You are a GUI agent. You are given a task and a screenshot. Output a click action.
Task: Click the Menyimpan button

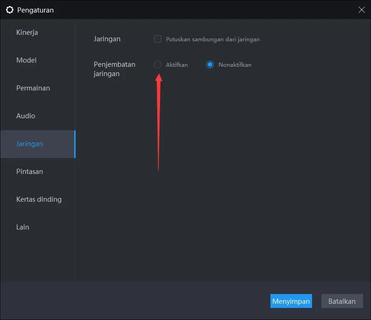(x=291, y=301)
